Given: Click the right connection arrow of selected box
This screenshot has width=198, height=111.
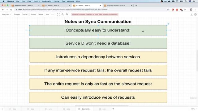Looking at the screenshot, I should pyautogui.click(x=170, y=30).
